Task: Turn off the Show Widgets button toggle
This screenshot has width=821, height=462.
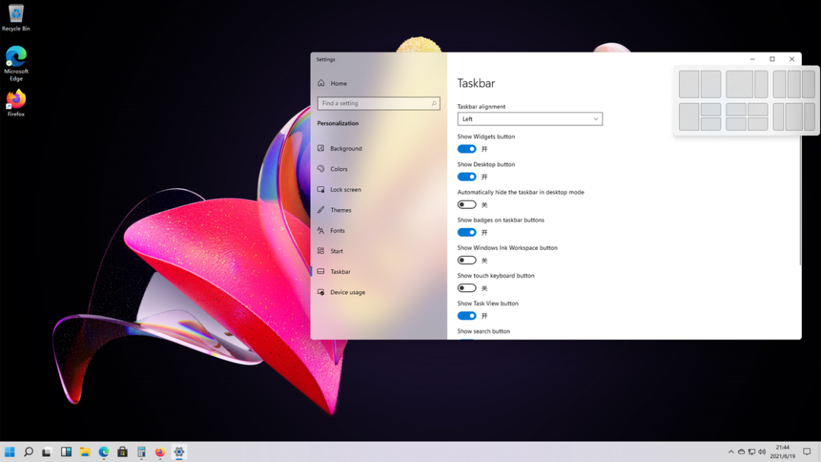Action: (467, 149)
